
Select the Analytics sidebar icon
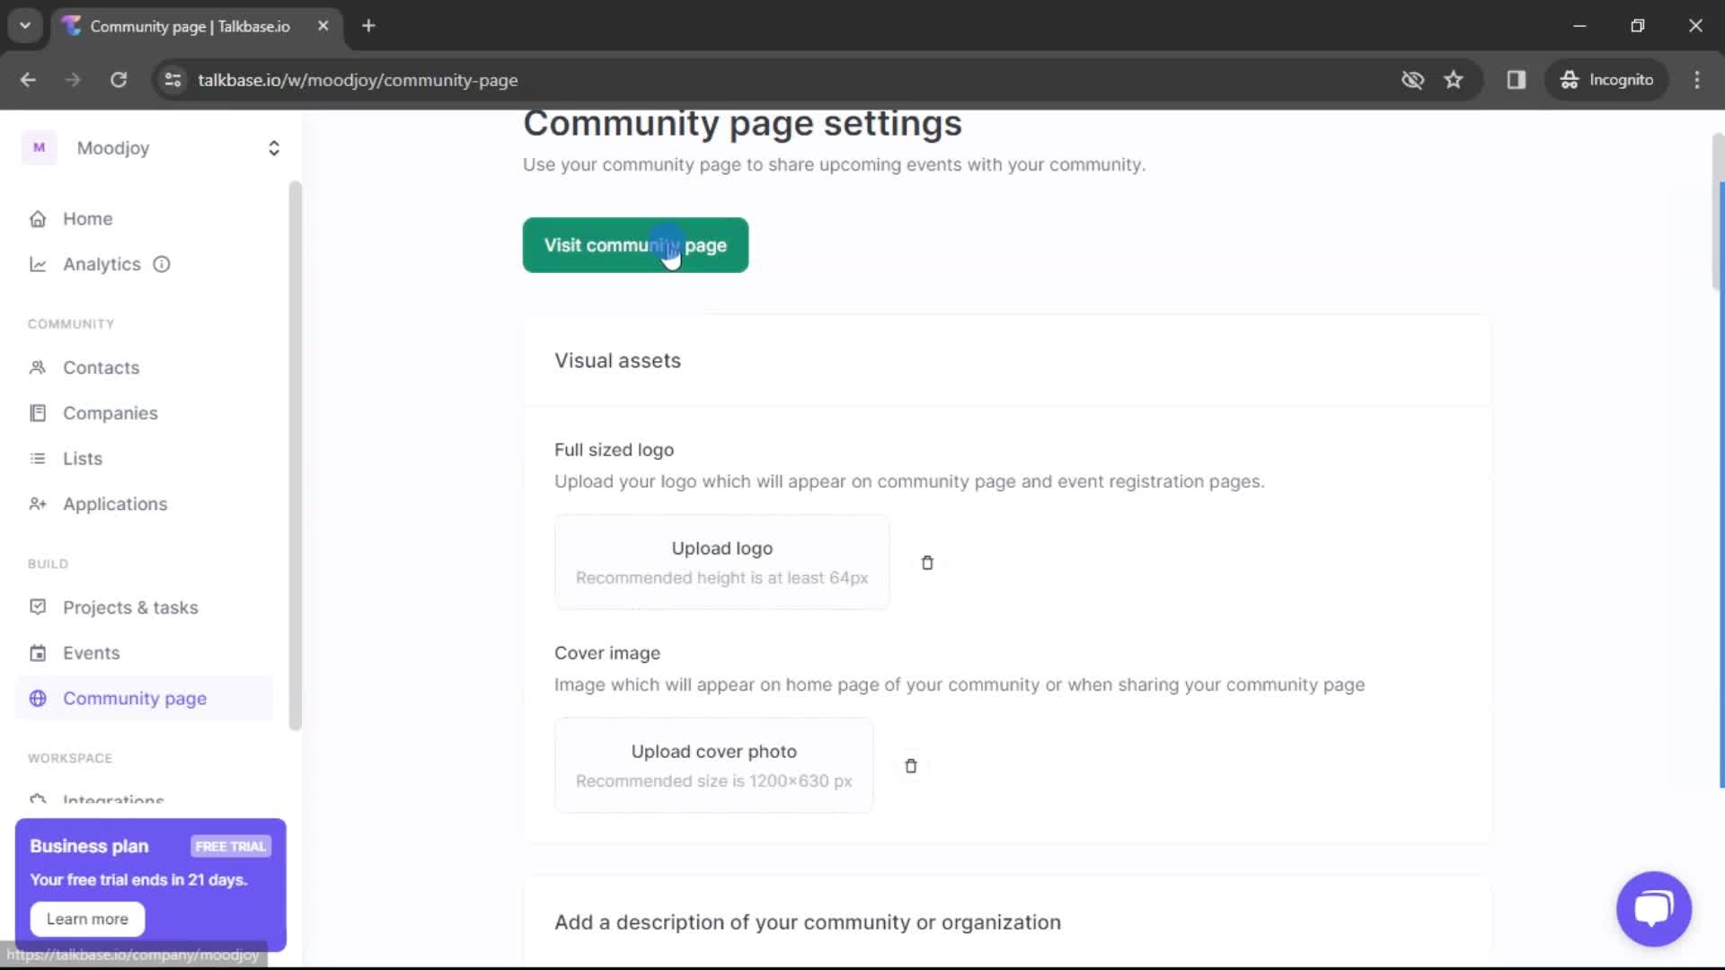click(38, 263)
